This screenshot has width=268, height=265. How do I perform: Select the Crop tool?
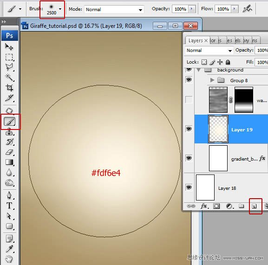(9, 88)
